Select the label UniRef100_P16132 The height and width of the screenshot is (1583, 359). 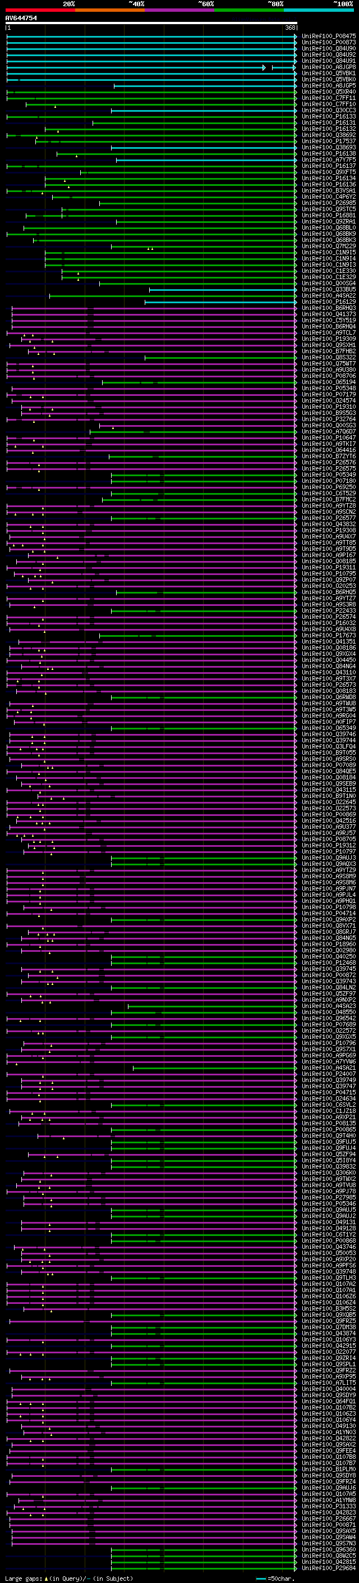coord(328,129)
